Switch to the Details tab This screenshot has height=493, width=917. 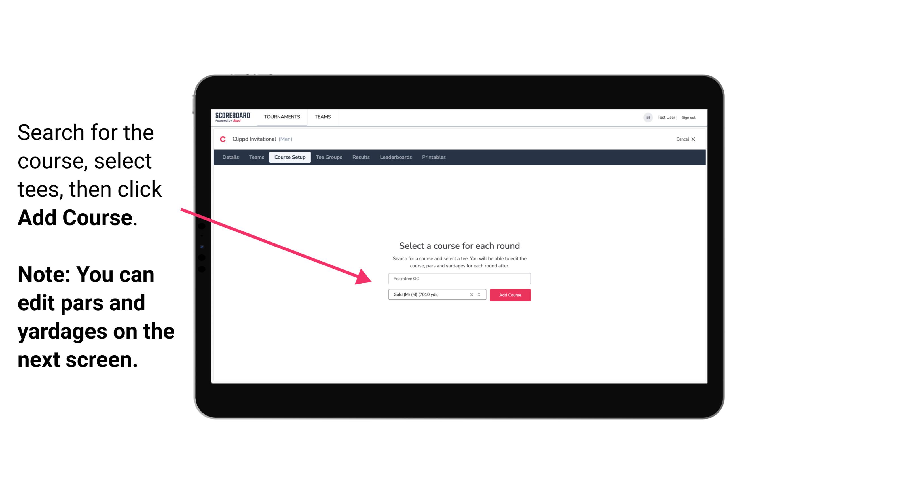(230, 157)
